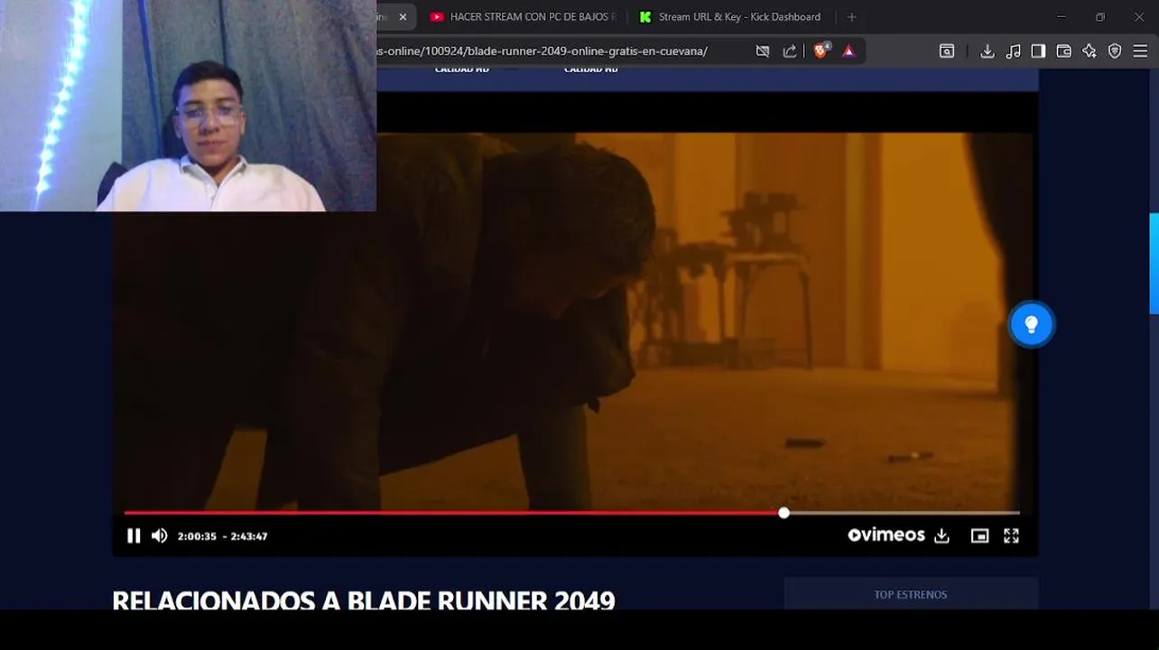The height and width of the screenshot is (650, 1159).
Task: Click the blue lightbulb floating button
Action: point(1031,324)
